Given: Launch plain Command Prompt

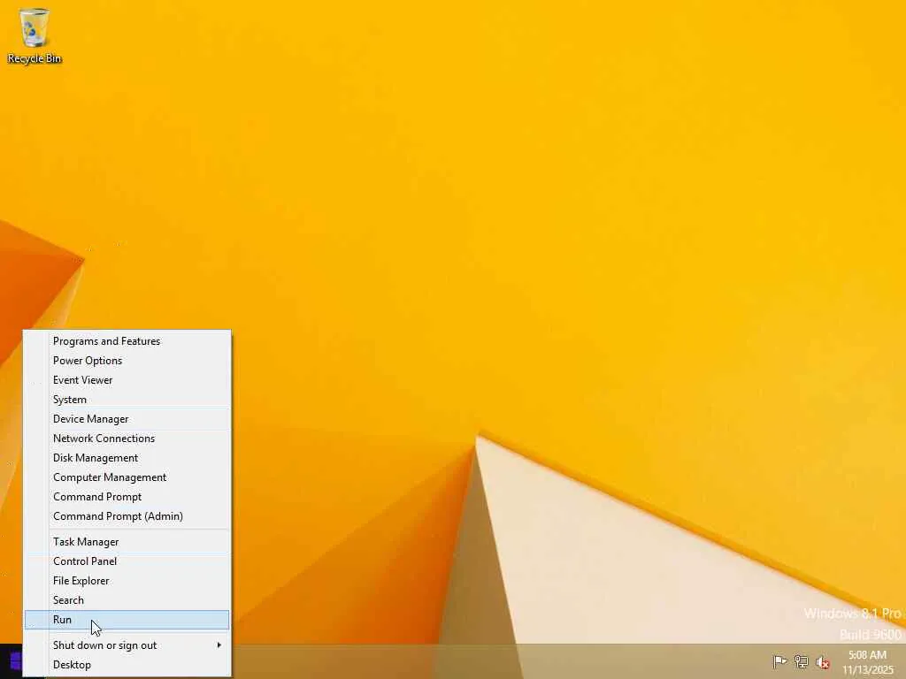Looking at the screenshot, I should (127, 497).
